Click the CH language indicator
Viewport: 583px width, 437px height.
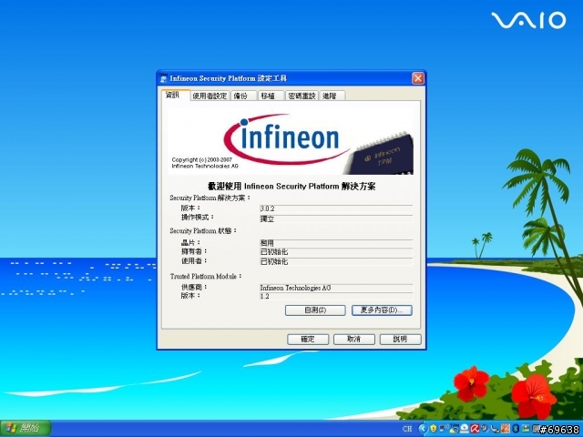click(x=407, y=429)
